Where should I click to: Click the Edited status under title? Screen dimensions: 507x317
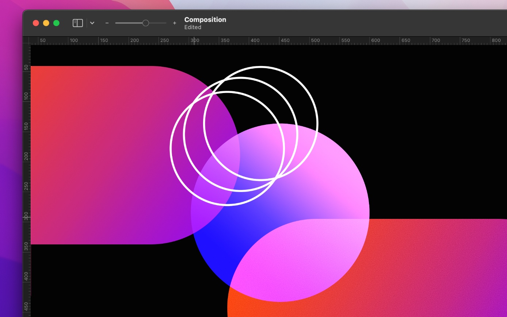(x=193, y=27)
